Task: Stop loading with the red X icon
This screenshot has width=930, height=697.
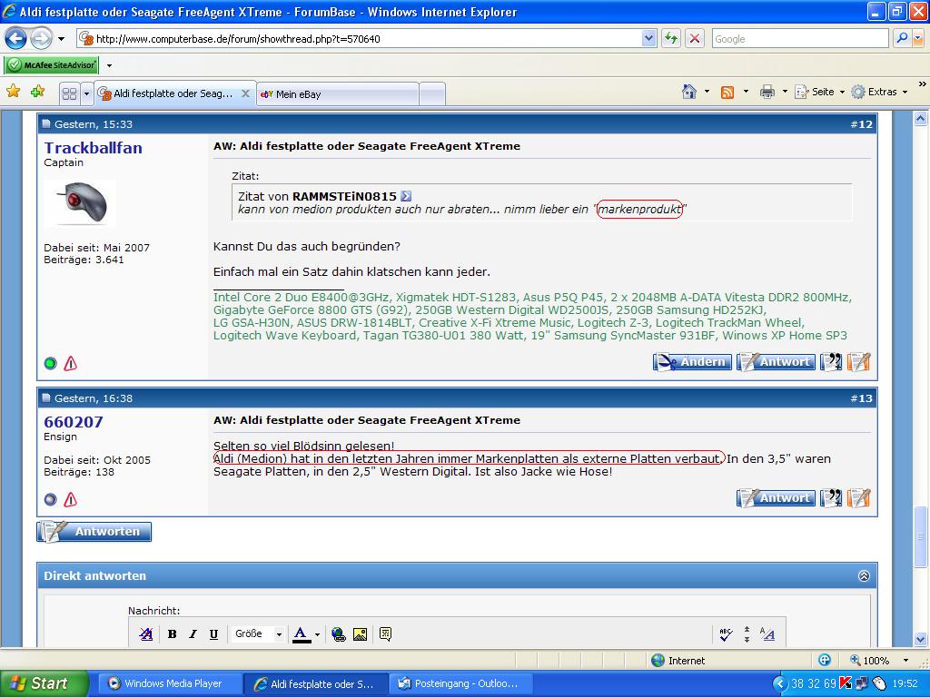Action: click(x=695, y=39)
